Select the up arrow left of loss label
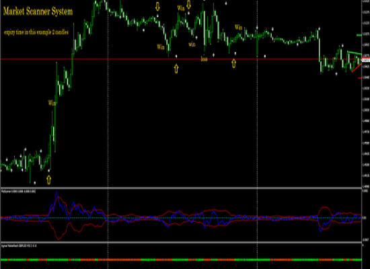Viewport: 370px width, 269px height. (x=176, y=69)
